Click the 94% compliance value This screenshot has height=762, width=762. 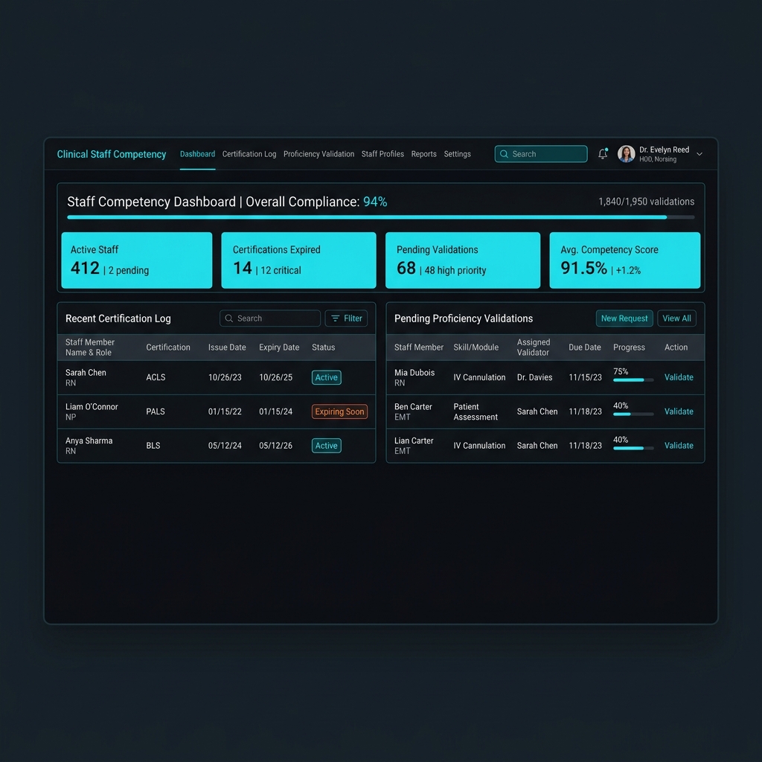click(x=375, y=201)
